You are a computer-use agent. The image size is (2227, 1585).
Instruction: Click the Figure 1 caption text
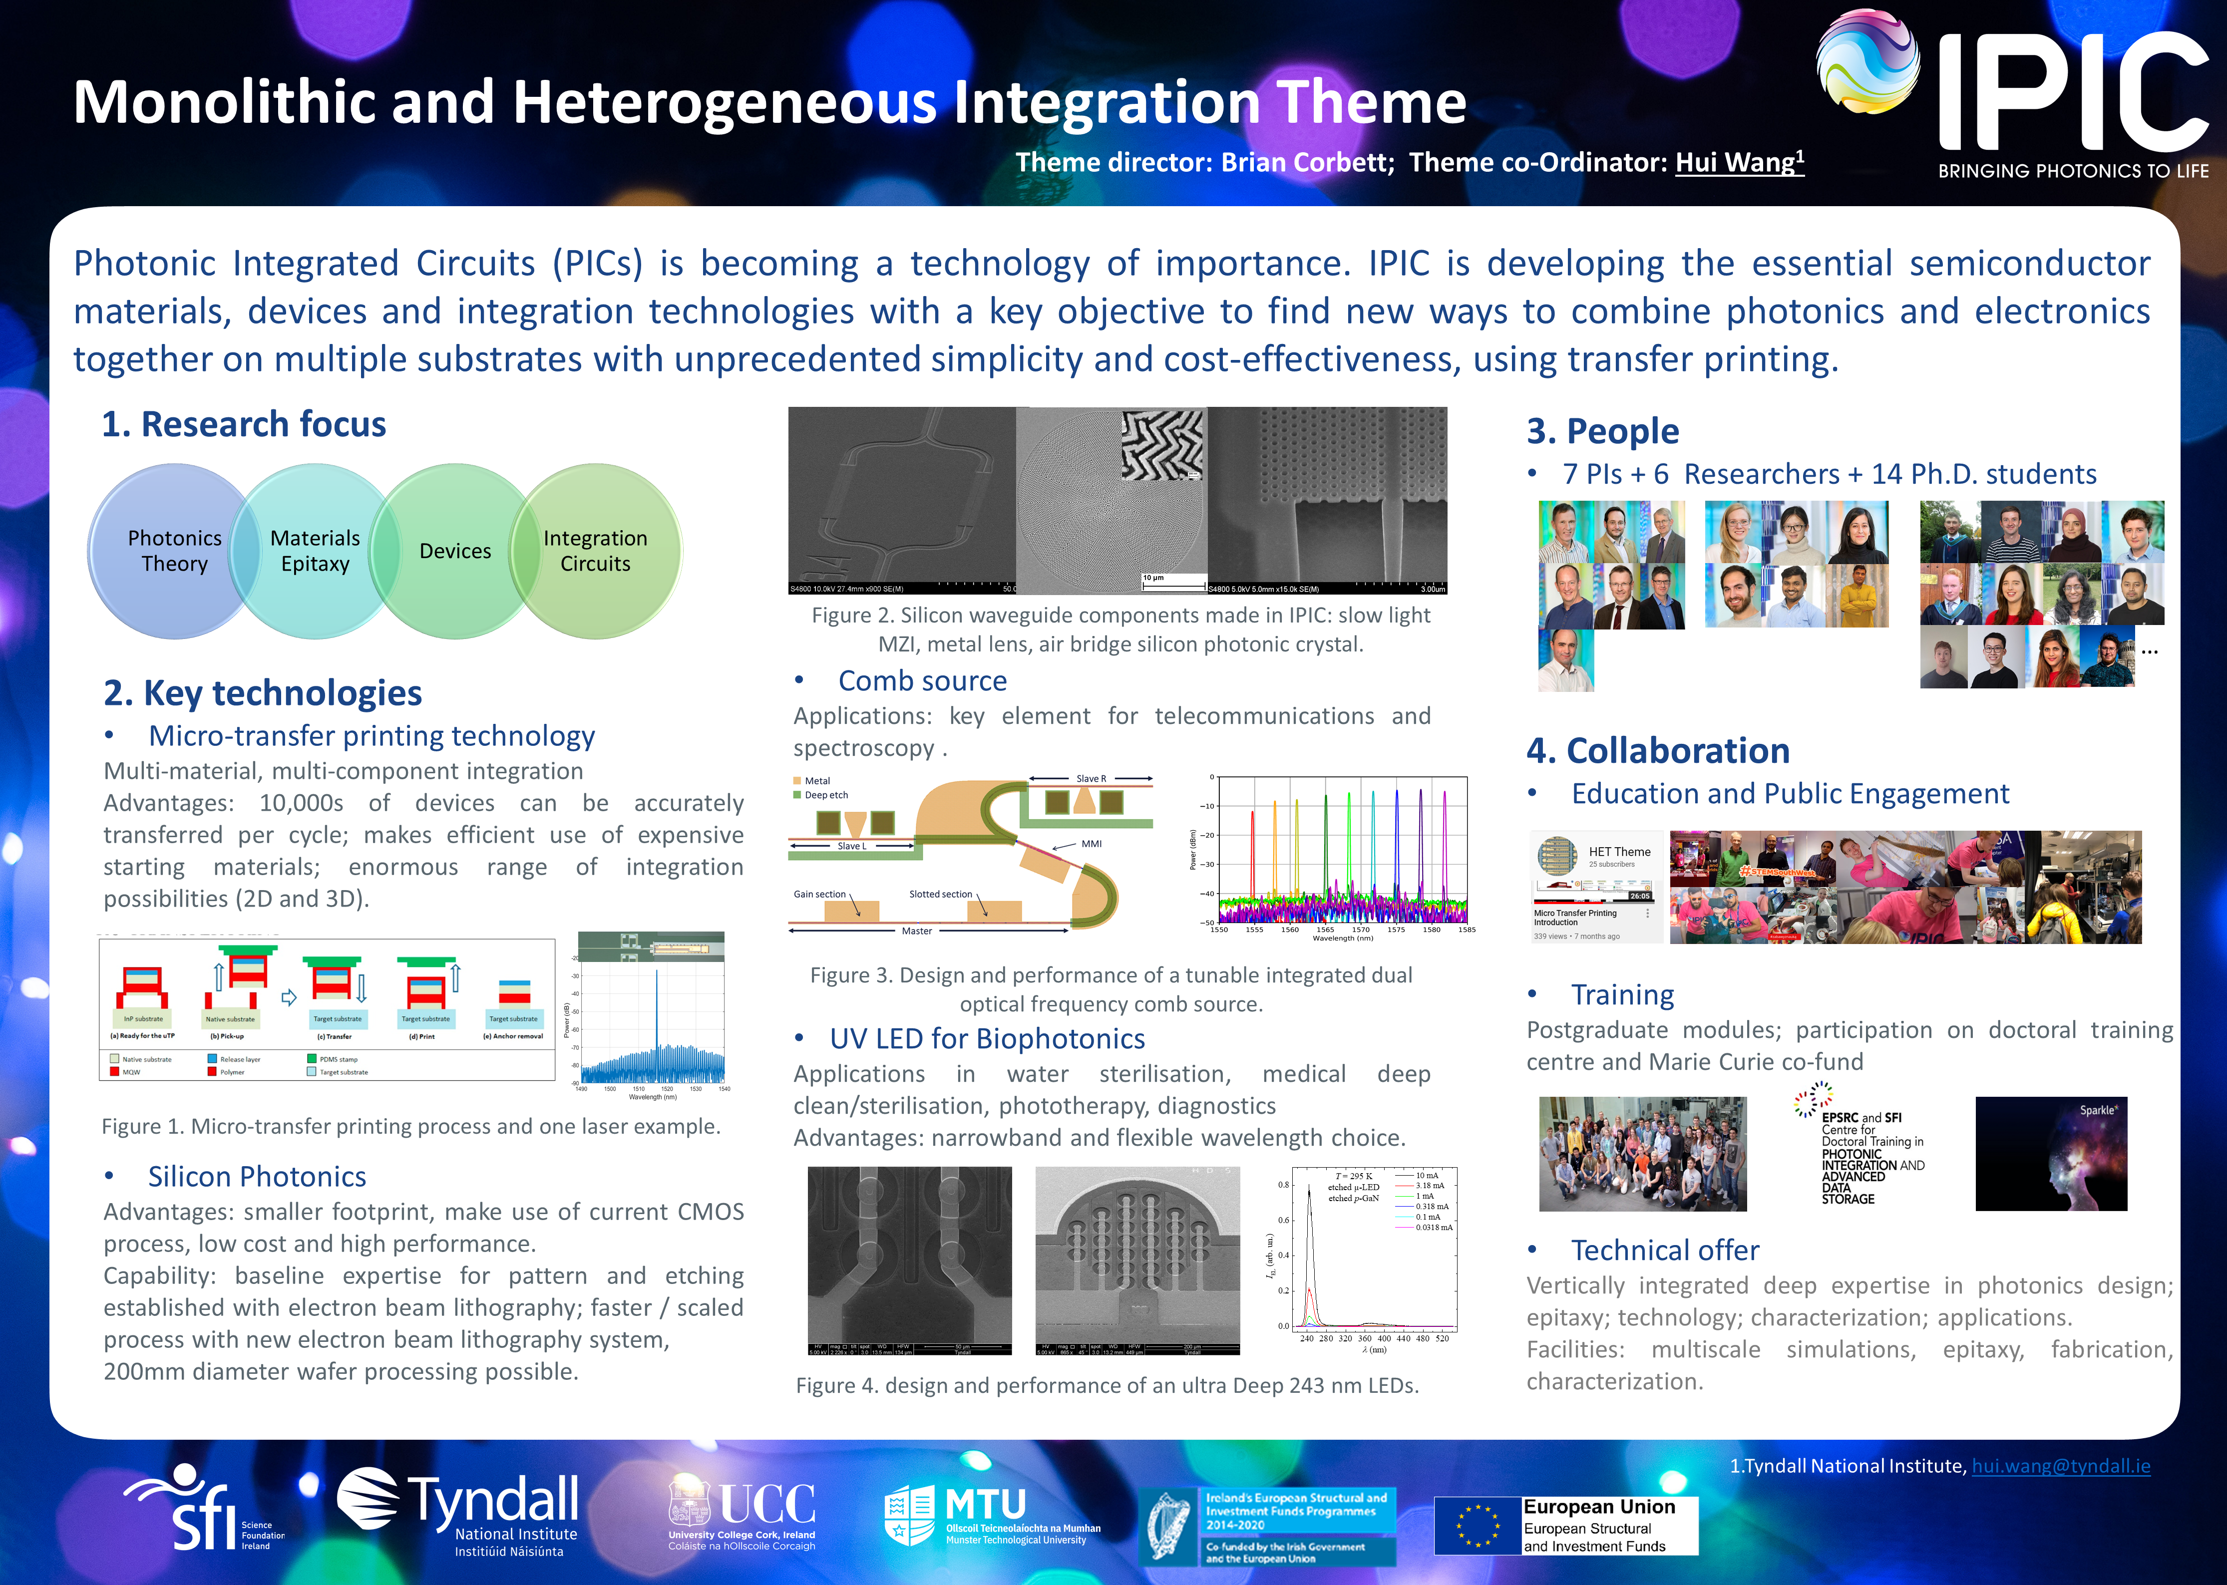click(411, 1127)
